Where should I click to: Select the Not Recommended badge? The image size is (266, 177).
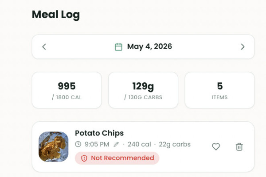point(117,158)
